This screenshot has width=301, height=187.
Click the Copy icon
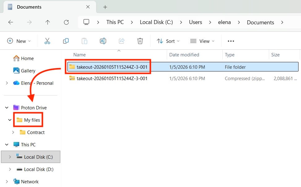[x=66, y=41]
